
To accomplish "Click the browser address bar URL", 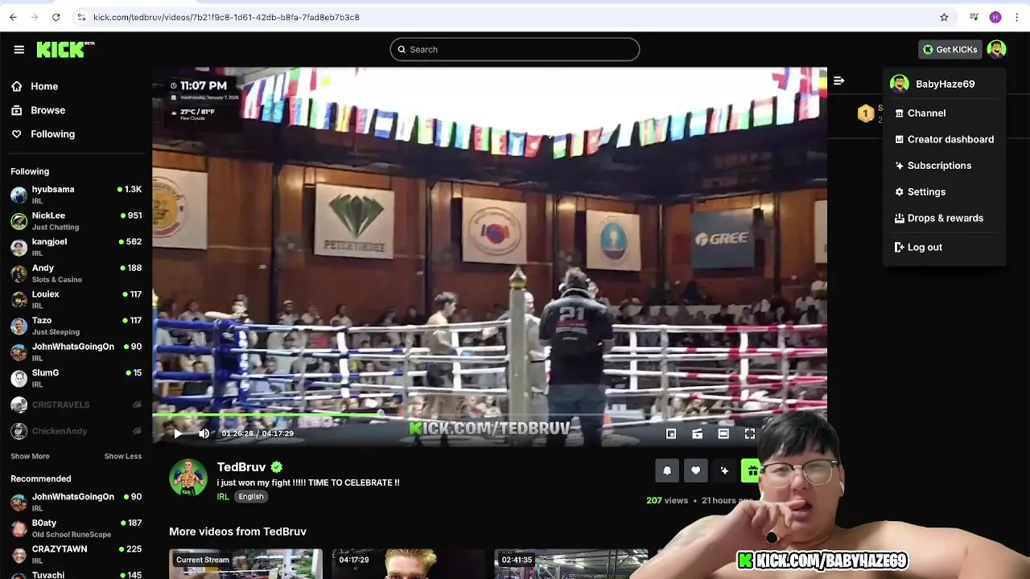I will [226, 17].
